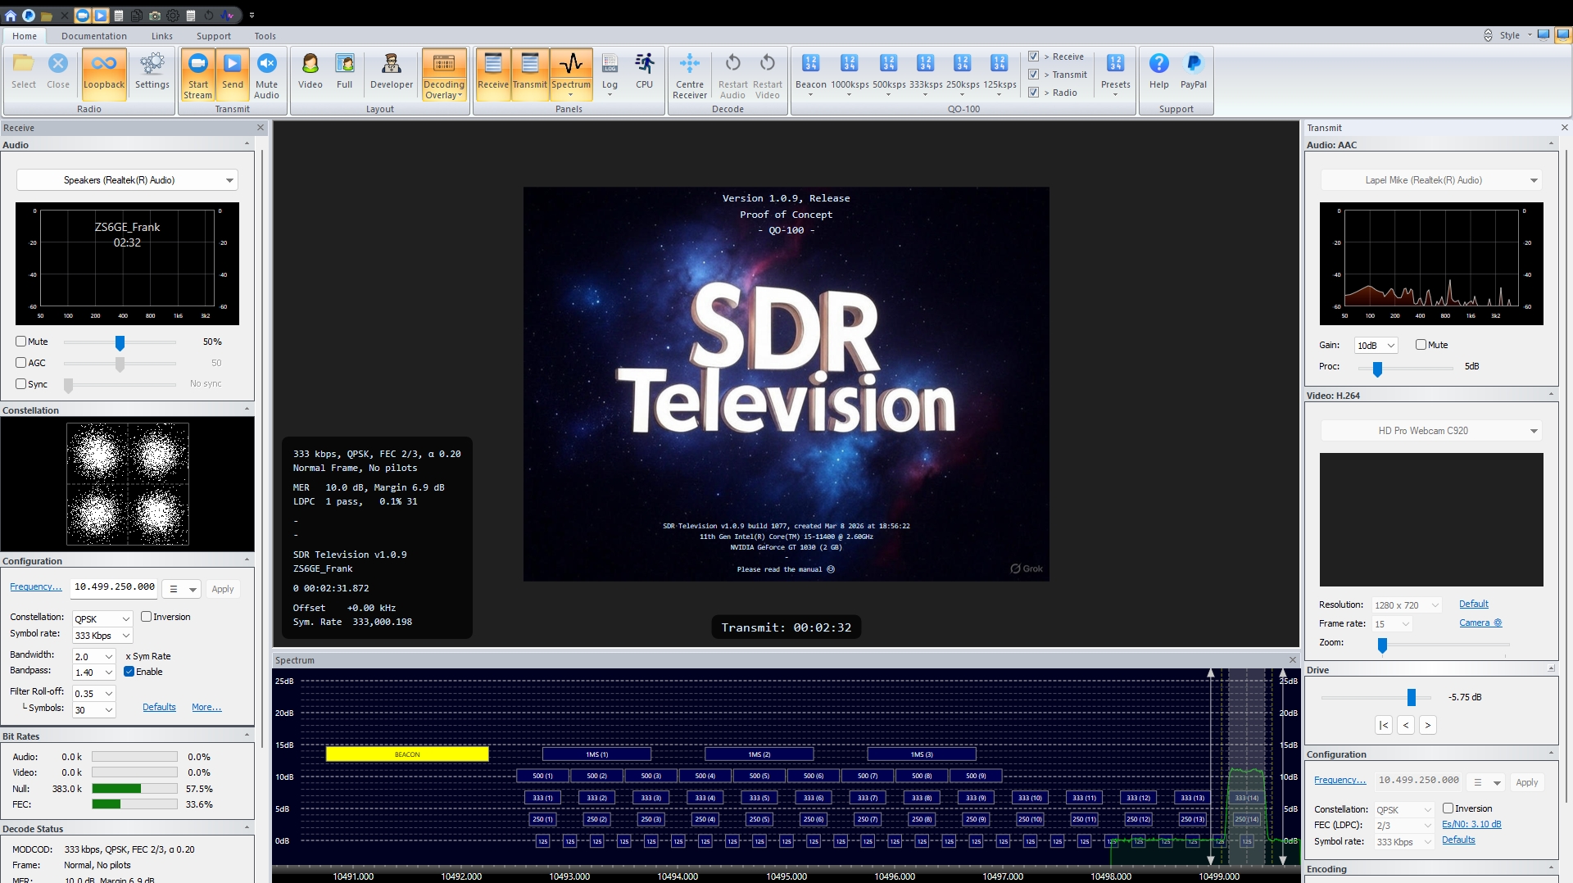Screen dimensions: 1573x883
Task: Switch to the Documentation tab
Action: pos(94,36)
